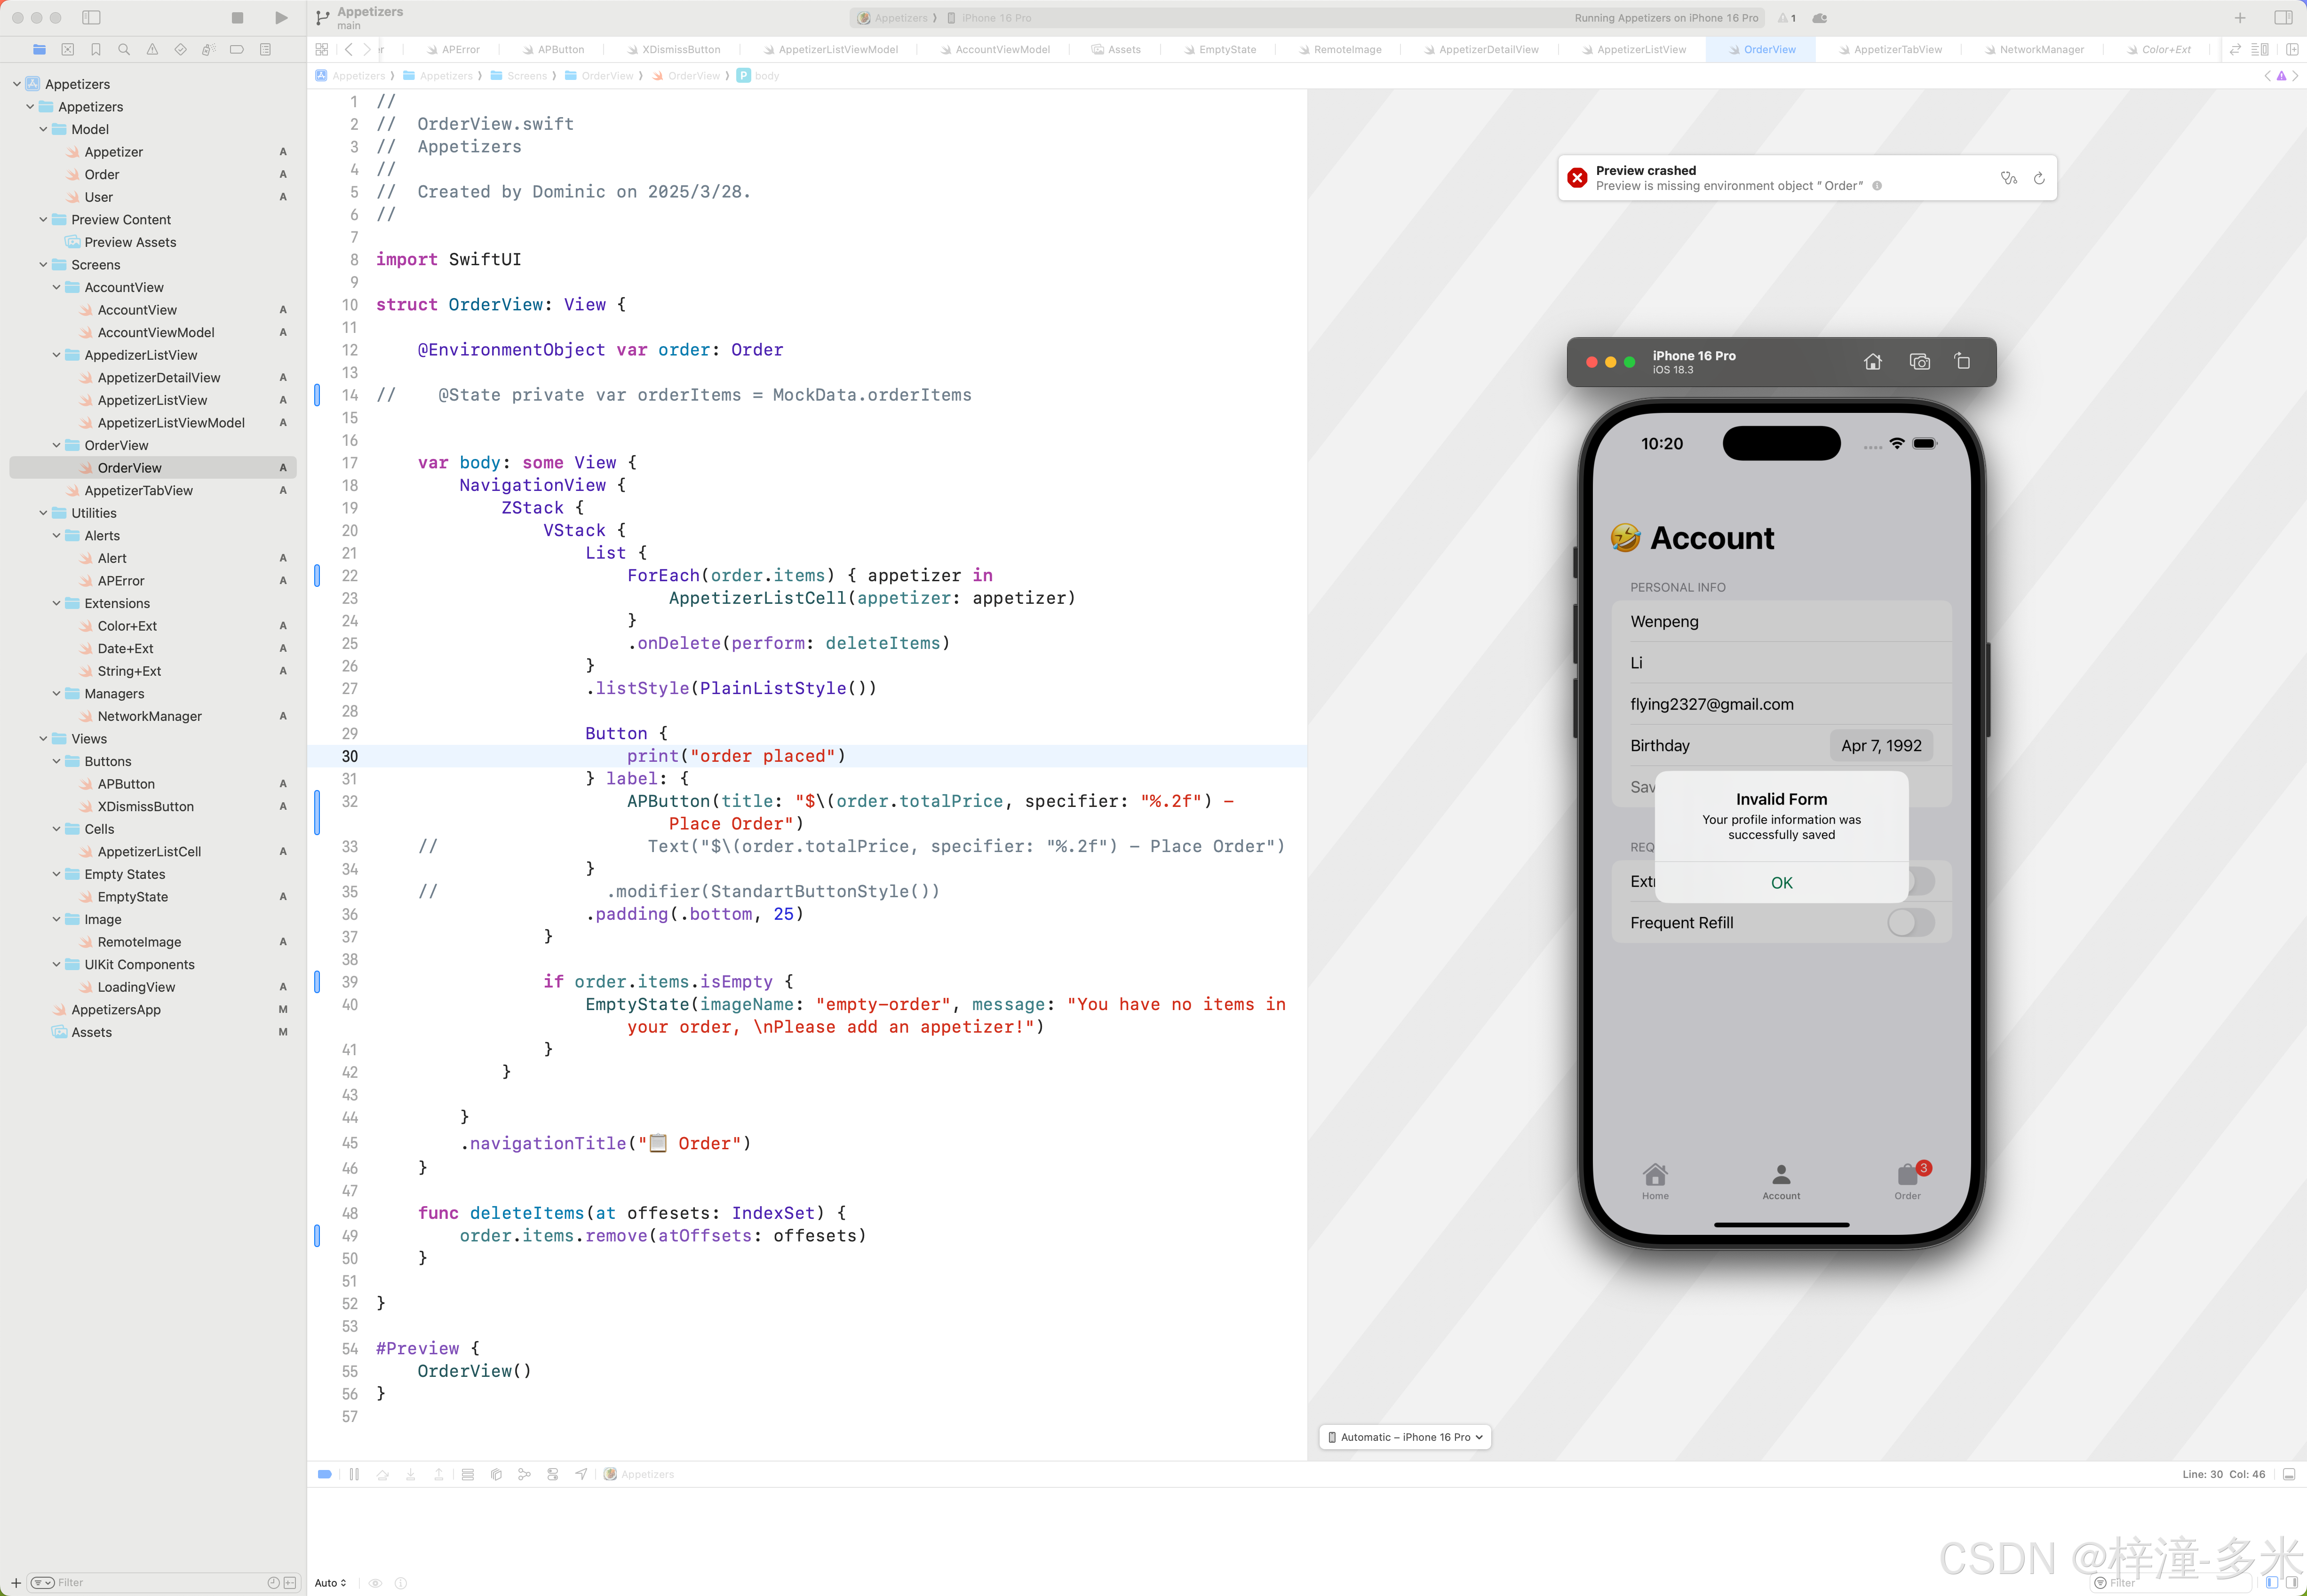Stop the running app with stop button
This screenshot has width=2307, height=1596.
pos(237,18)
